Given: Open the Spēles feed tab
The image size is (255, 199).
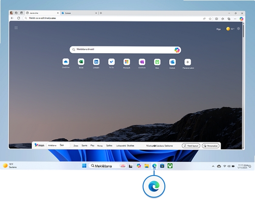Looking at the screenshot, I should (x=109, y=145).
